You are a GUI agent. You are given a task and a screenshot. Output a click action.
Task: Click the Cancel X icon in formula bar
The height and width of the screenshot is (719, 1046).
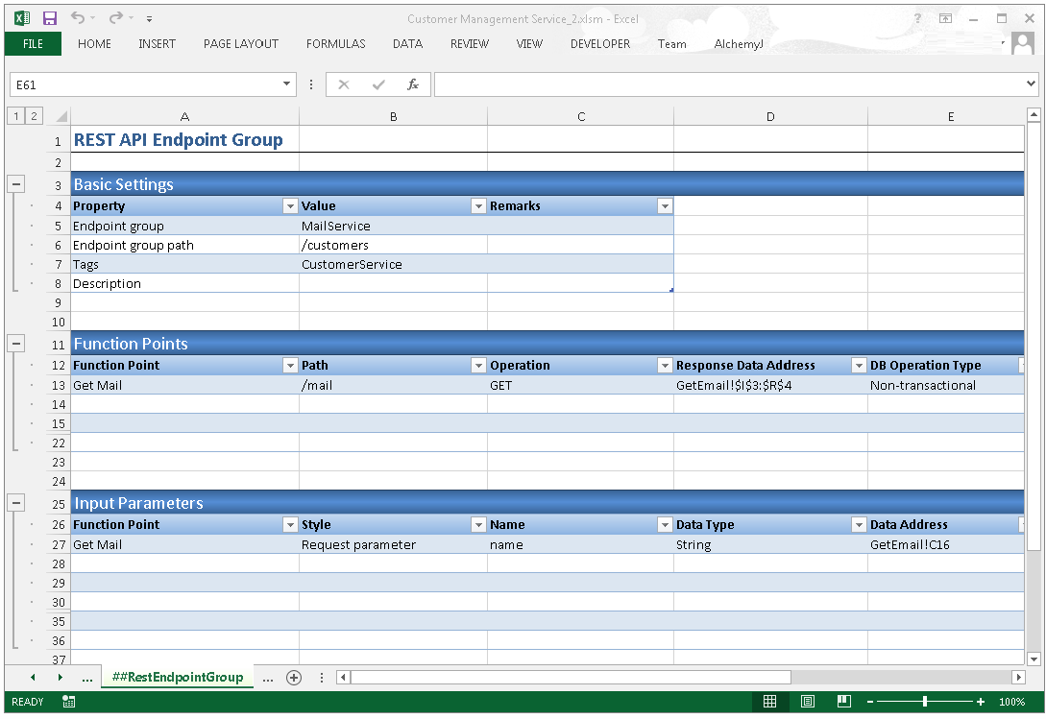click(344, 84)
